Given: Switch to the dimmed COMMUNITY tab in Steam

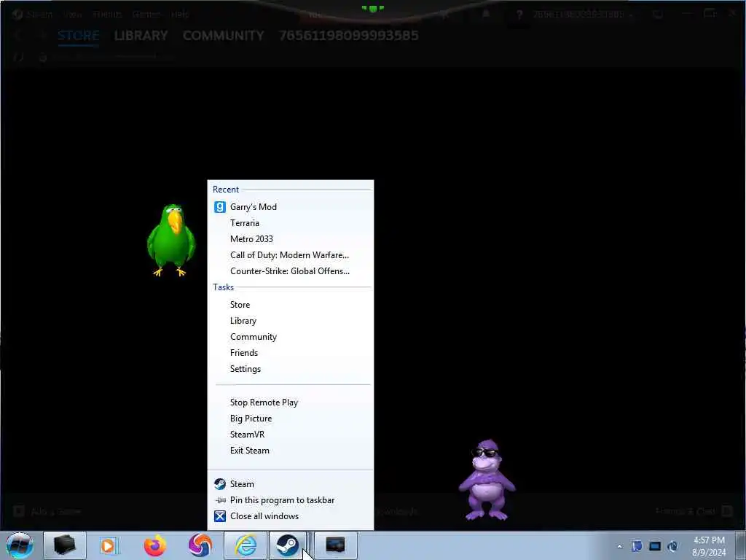Looking at the screenshot, I should [x=223, y=35].
